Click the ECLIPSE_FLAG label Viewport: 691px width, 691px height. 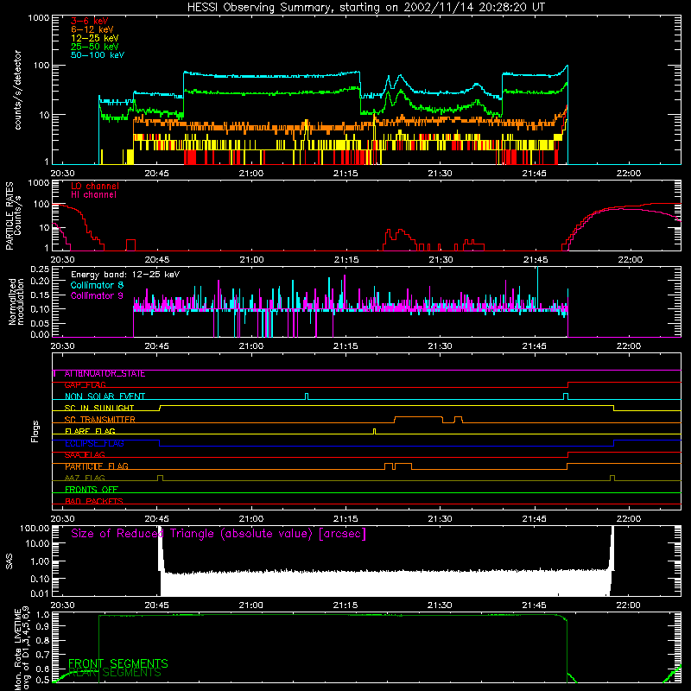point(94,443)
